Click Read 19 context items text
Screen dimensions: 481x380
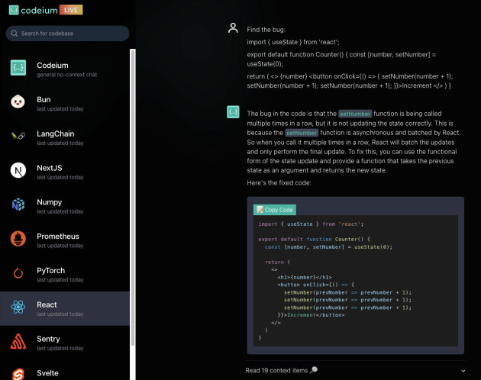(x=276, y=371)
